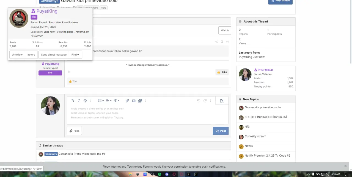Watch this thread
Image resolution: width=352 pixels, height=177 pixels.
[x=225, y=31]
